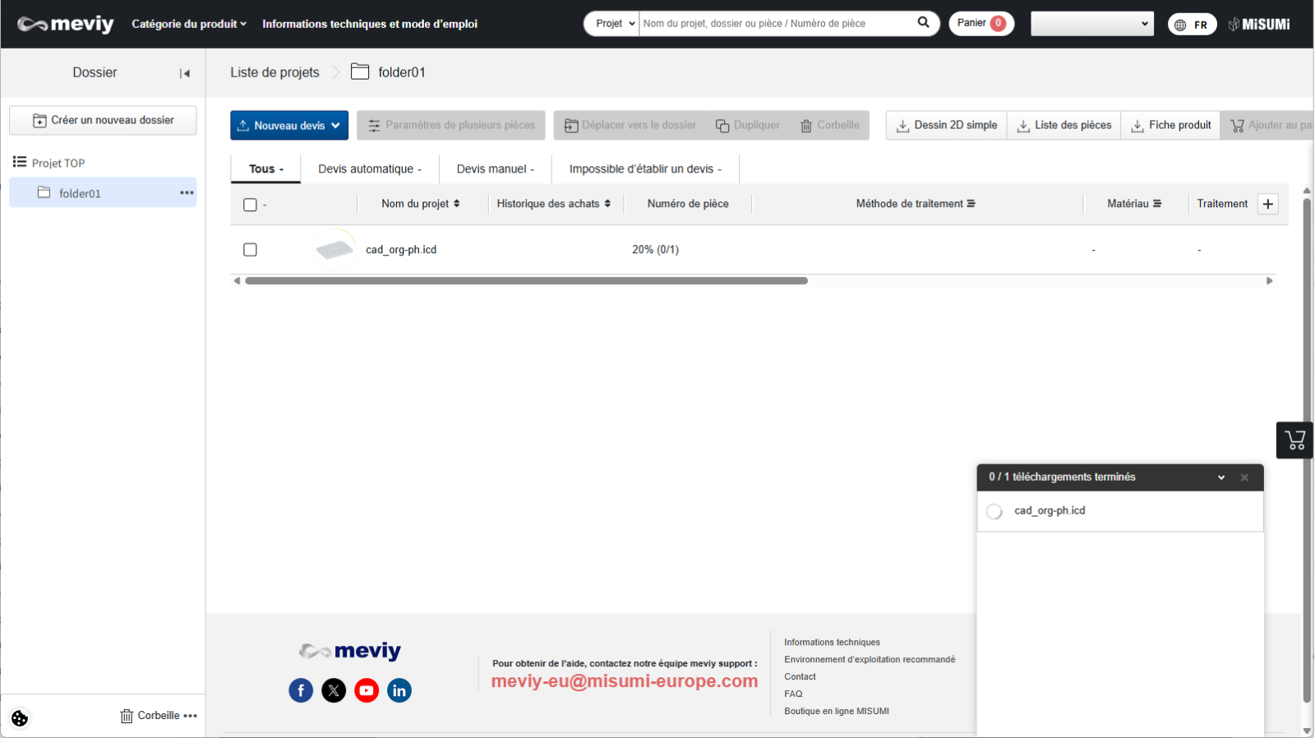Viewport: 1315px width, 738px height.
Task: Toggle the select-all header checkbox
Action: (251, 205)
